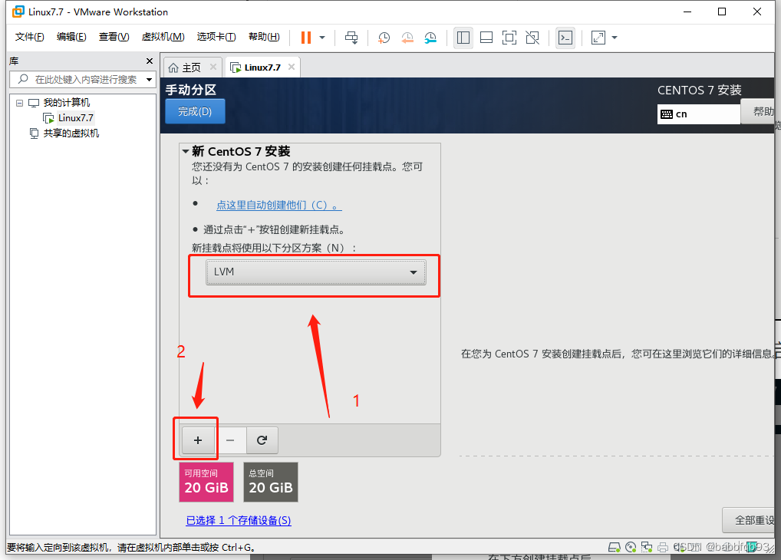The image size is (781, 560).
Task: Revert to the previous snapshot icon
Action: [x=407, y=38]
